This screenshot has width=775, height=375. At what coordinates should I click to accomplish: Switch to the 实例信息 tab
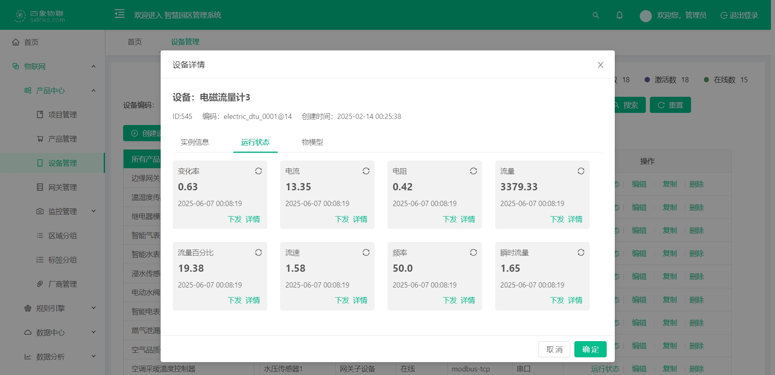[195, 142]
